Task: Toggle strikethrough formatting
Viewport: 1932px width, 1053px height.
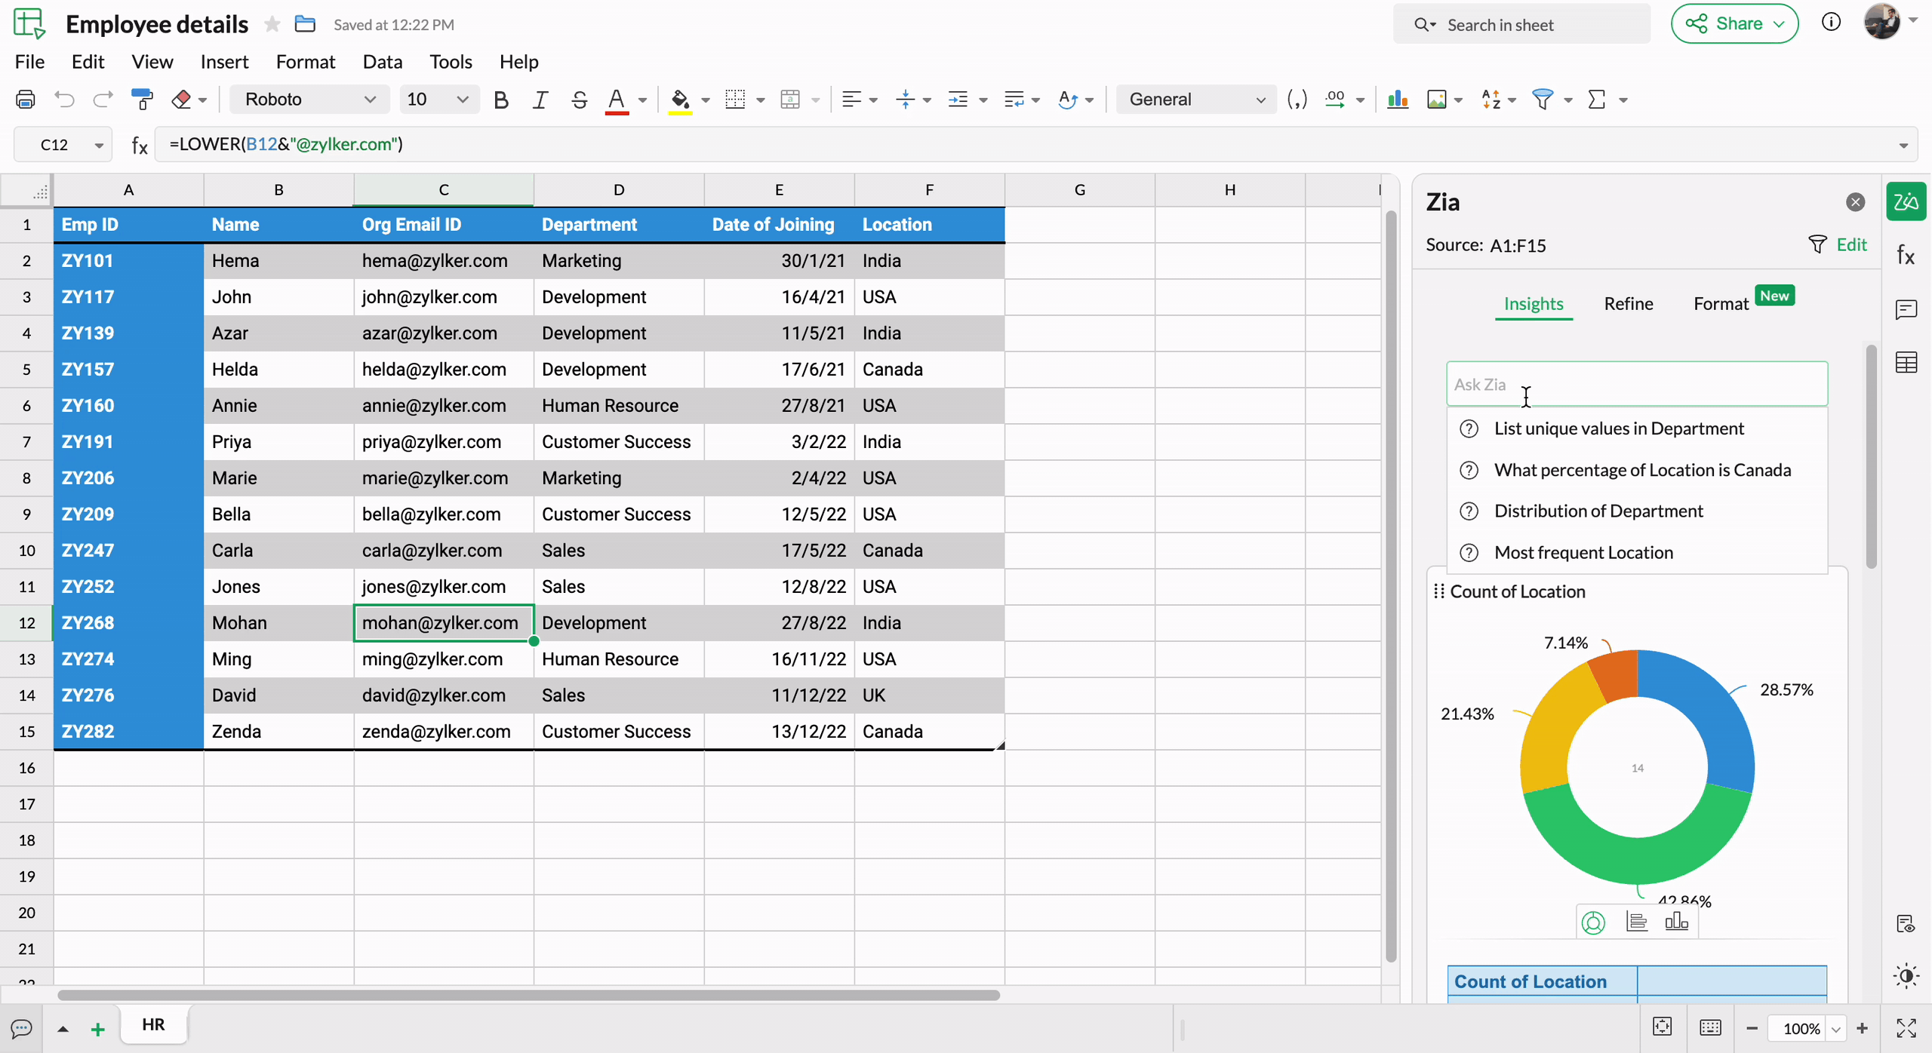Action: pos(579,100)
